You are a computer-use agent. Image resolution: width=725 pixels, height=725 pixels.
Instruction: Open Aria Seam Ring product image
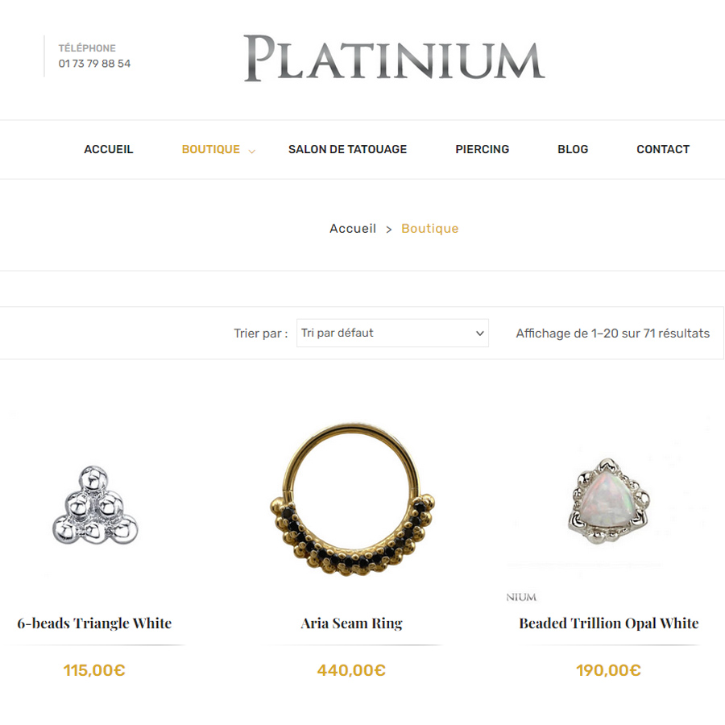coord(352,499)
